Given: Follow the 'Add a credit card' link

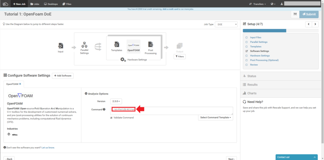Looking at the screenshot, I should 170,9.
